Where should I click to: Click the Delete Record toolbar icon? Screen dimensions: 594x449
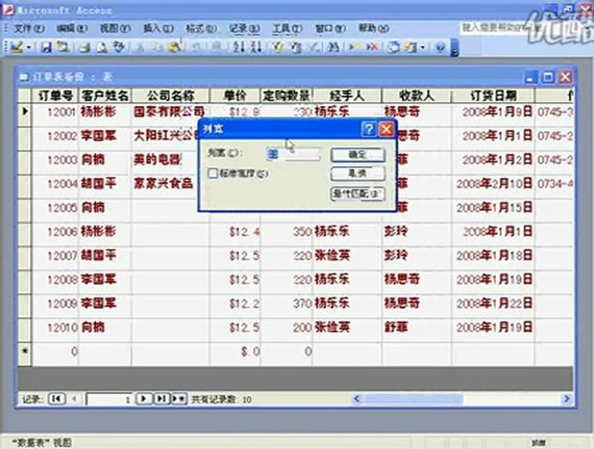click(x=372, y=47)
